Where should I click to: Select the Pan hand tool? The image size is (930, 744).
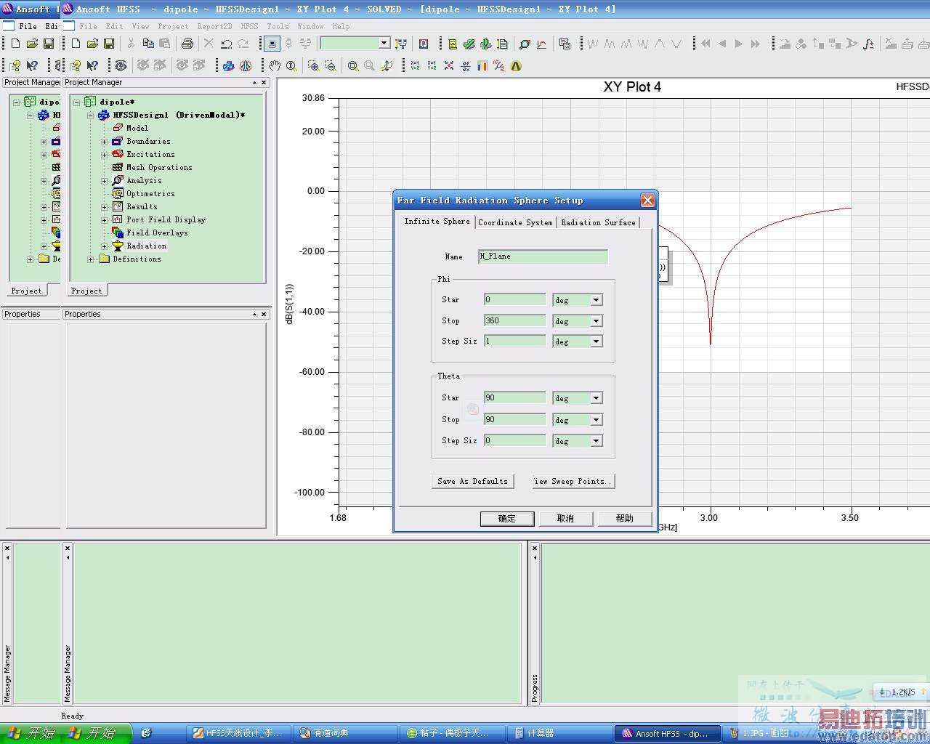pos(274,66)
